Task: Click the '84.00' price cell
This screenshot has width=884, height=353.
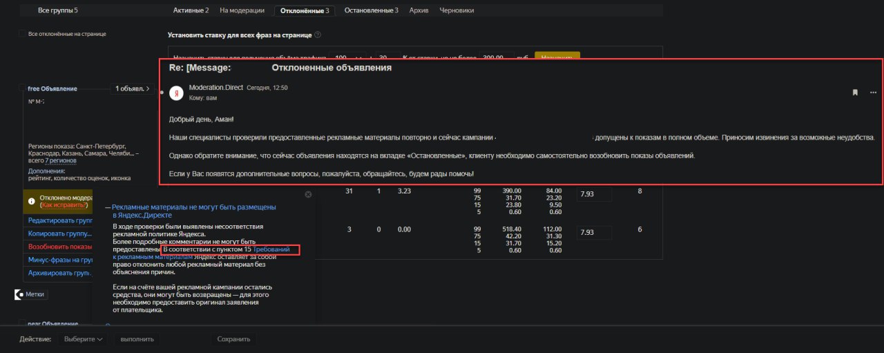Action: point(553,190)
